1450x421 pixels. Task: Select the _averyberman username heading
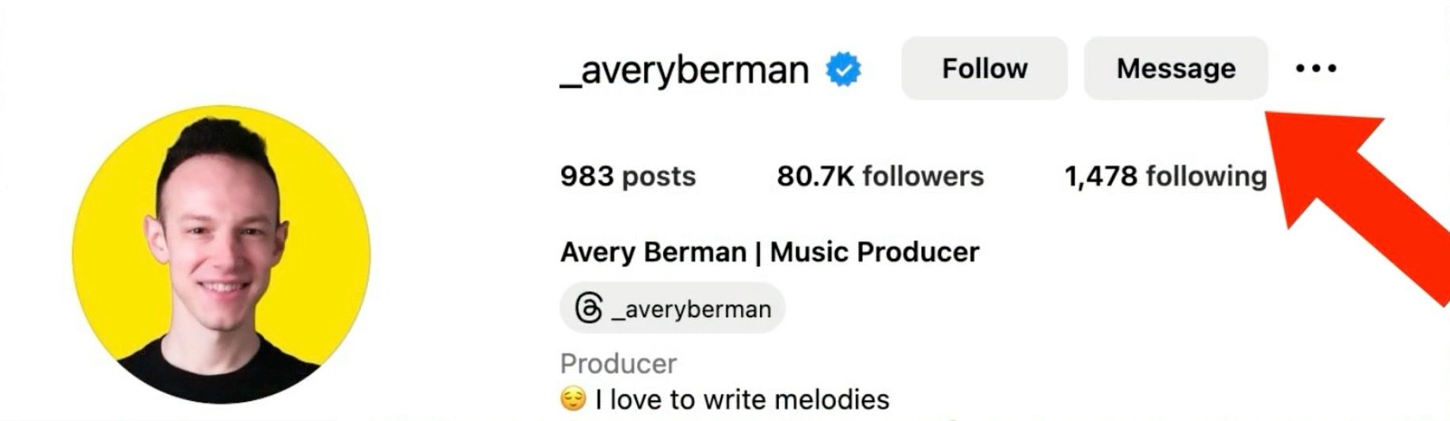tap(685, 70)
